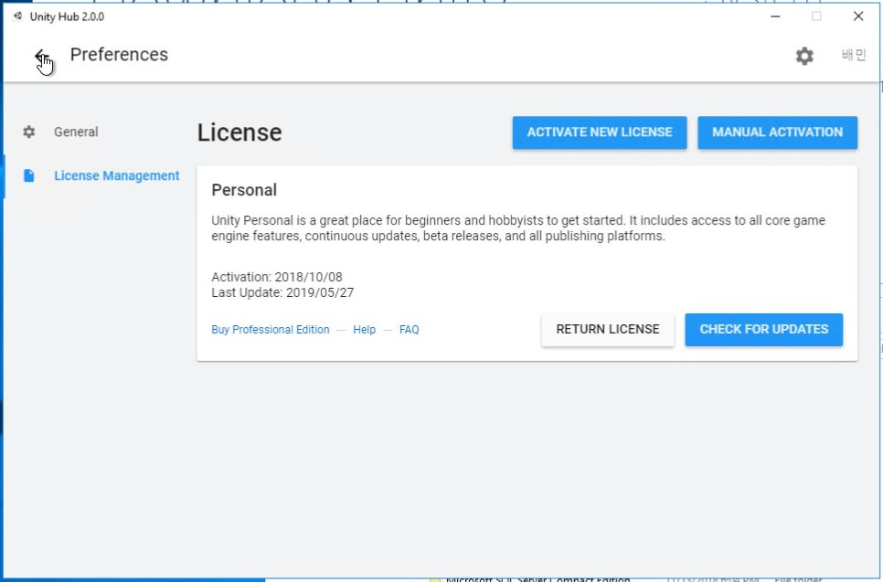Click the Return License button
This screenshot has width=883, height=582.
(608, 329)
